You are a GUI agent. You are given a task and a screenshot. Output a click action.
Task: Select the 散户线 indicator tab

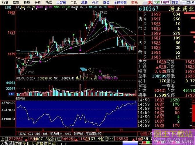point(78,134)
